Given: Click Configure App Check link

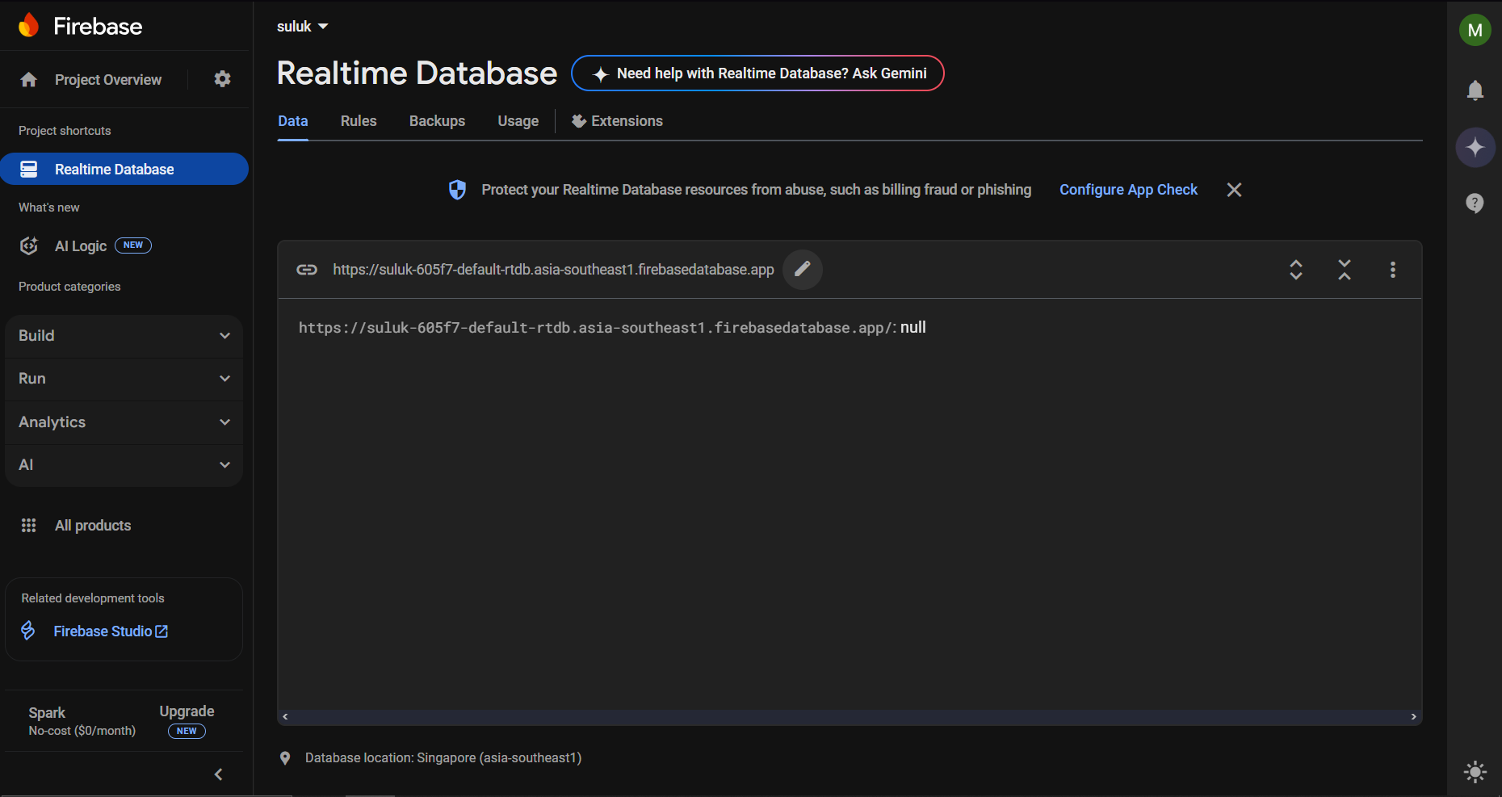Looking at the screenshot, I should pyautogui.click(x=1128, y=190).
